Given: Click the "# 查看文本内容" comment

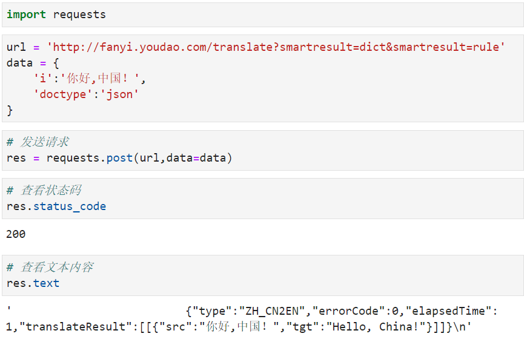Looking at the screenshot, I should [50, 268].
